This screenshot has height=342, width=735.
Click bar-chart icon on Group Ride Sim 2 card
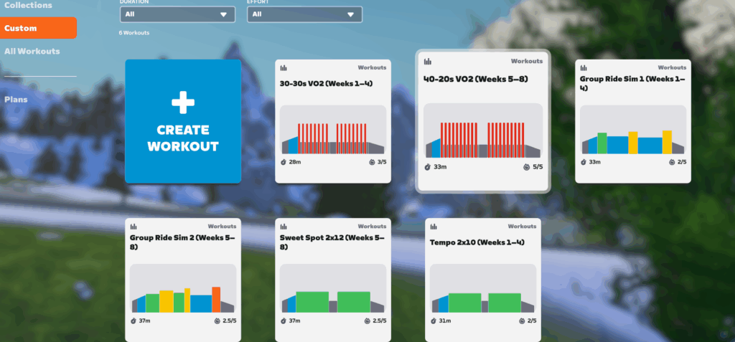(x=134, y=227)
